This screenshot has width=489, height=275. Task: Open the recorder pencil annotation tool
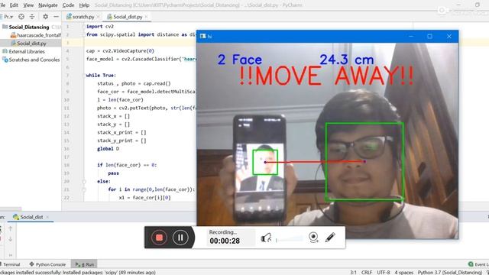[x=330, y=238]
